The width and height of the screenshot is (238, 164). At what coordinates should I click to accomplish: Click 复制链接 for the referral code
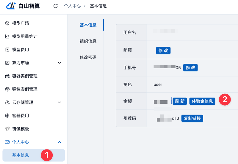[x=192, y=118]
